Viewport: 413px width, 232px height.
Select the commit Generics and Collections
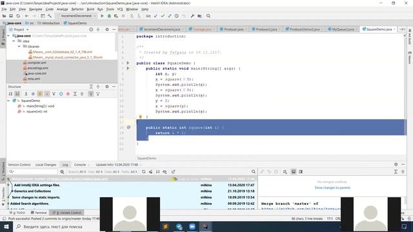32,191
